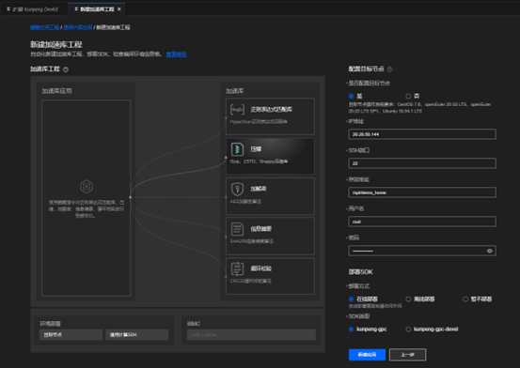This screenshot has height=368, width=520.
Task: Select the SHA256 digest algorithm description
Action: point(252,241)
